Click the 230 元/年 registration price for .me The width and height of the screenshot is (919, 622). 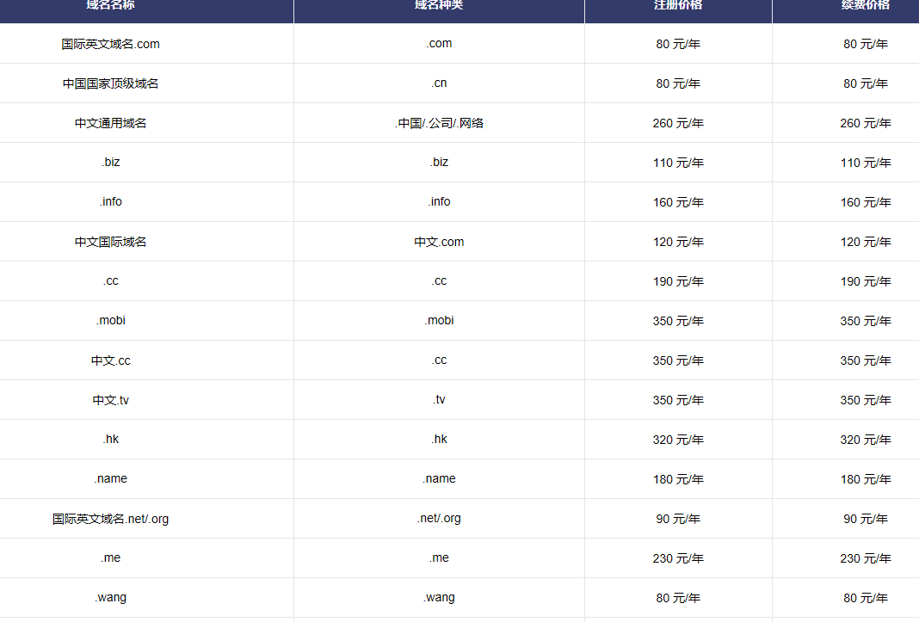pyautogui.click(x=678, y=558)
